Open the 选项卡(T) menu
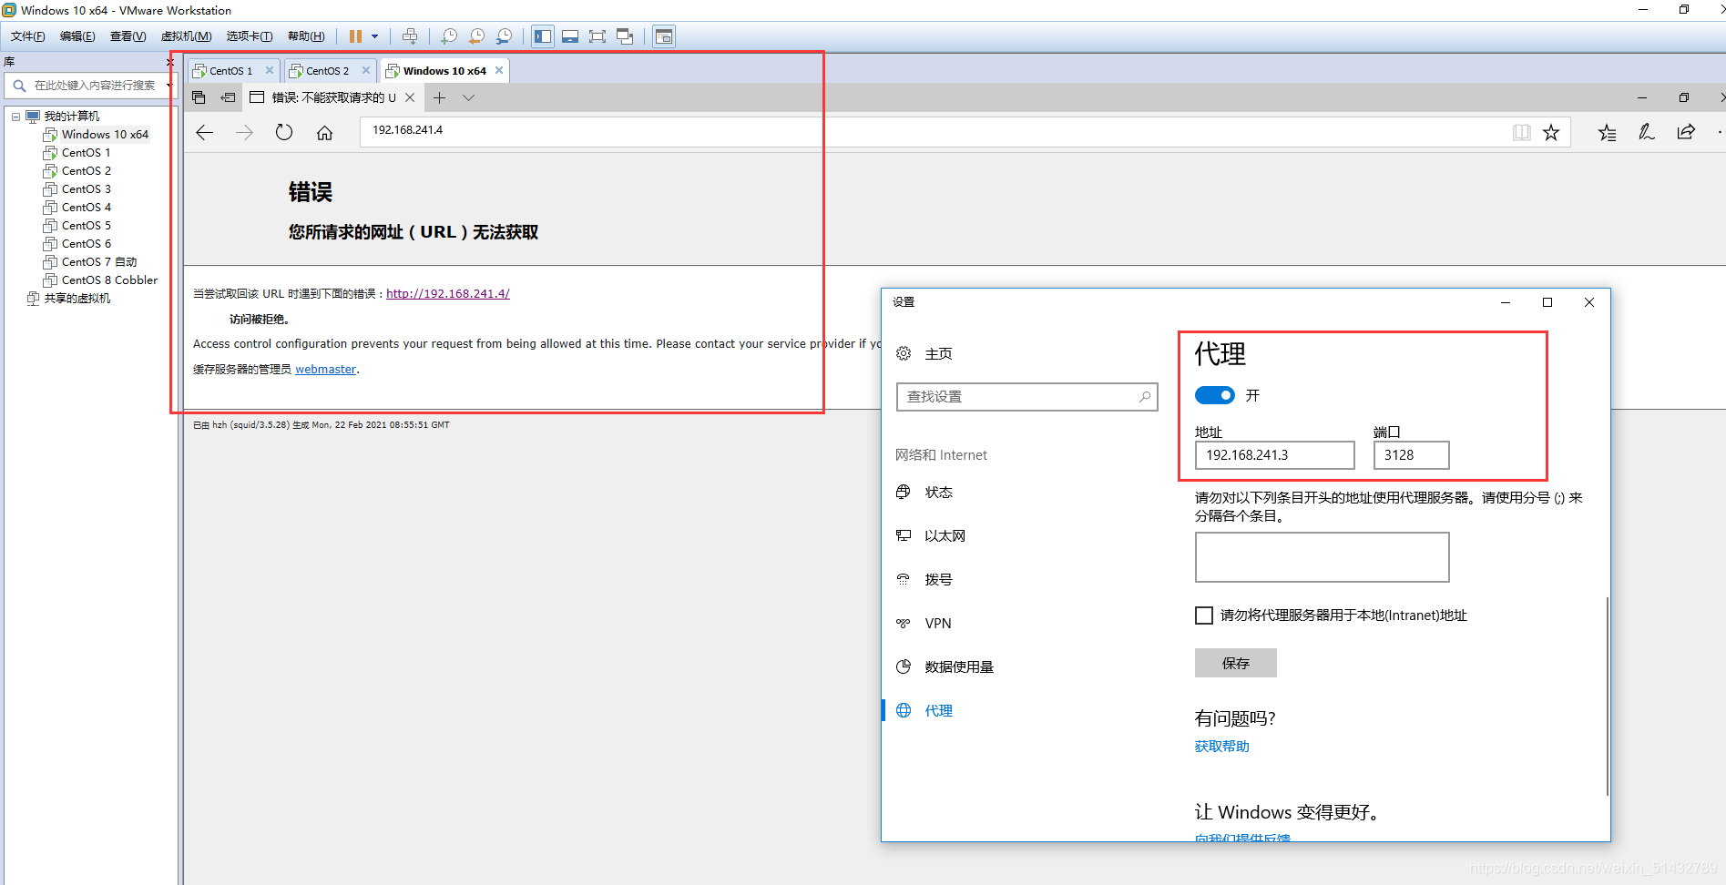Screen dimensions: 1726x885 pos(250,36)
